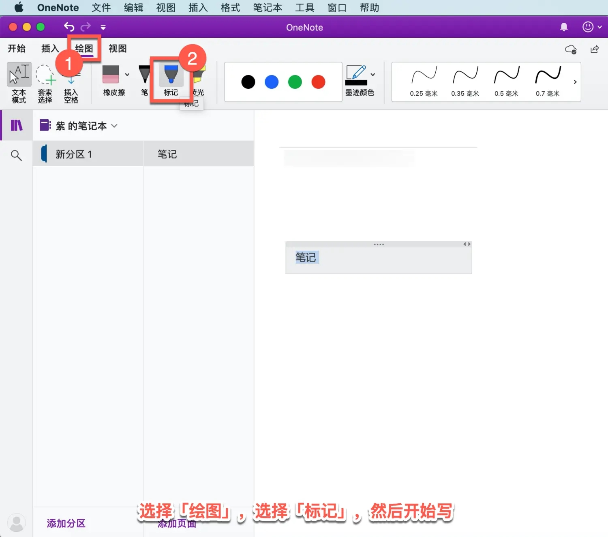Open the 墨迹颜色 ink color dropdown
Screen dimensions: 608x537
click(372, 75)
